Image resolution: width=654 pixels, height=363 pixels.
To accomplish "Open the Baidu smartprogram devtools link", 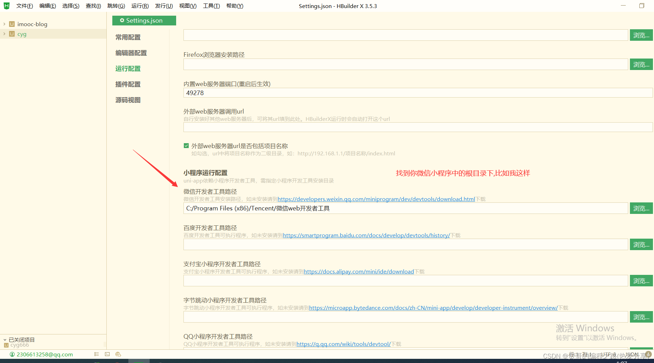I will pos(366,235).
